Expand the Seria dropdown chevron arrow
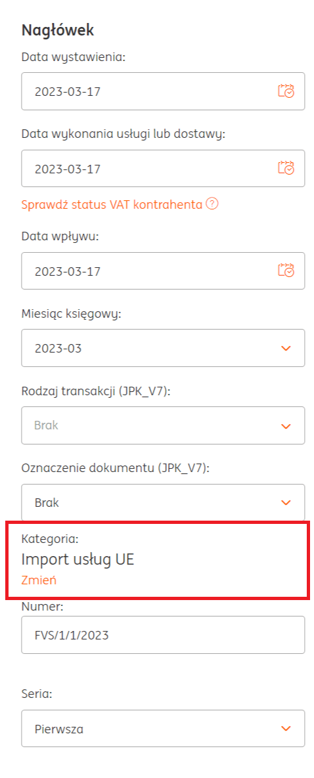The width and height of the screenshot is (314, 778). (x=286, y=728)
